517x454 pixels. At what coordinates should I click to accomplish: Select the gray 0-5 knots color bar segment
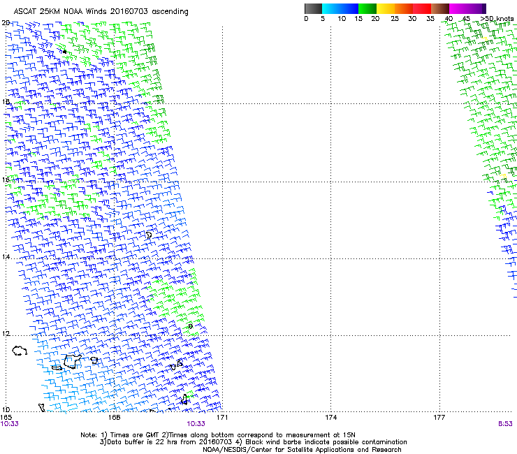point(313,8)
